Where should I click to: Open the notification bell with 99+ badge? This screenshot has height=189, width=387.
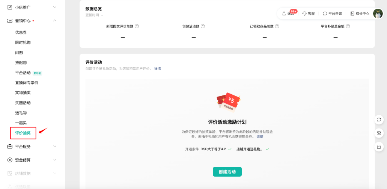pyautogui.click(x=284, y=14)
